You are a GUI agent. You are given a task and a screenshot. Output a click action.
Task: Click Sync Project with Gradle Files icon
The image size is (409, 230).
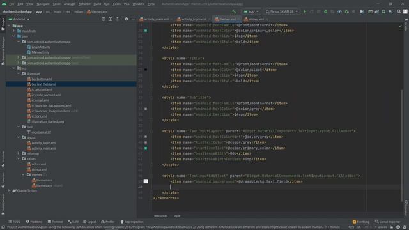pyautogui.click(x=376, y=11)
